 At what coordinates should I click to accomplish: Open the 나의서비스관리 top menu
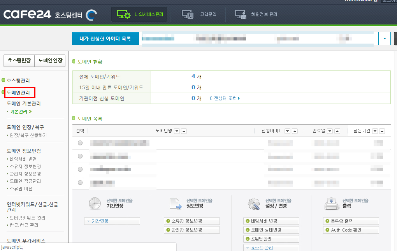(x=139, y=14)
